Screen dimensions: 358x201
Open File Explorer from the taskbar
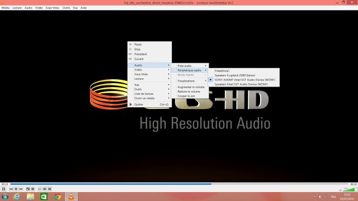click(x=30, y=197)
